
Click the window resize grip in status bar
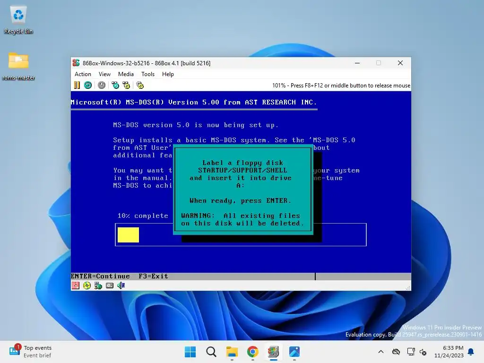[x=408, y=288]
